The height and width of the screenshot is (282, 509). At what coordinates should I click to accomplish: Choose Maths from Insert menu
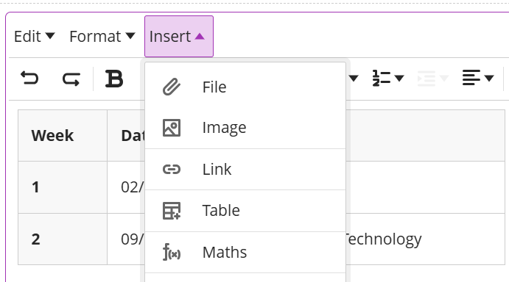click(245, 252)
